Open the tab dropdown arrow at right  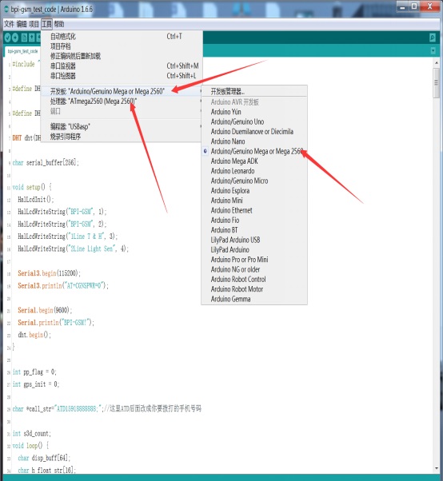point(433,50)
